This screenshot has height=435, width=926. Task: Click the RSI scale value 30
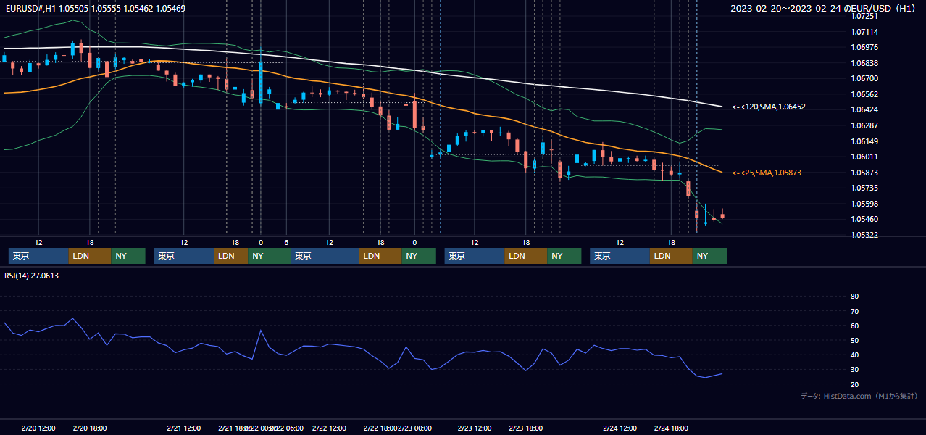854,370
